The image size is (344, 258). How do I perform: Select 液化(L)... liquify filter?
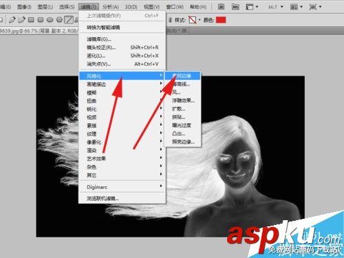[122, 56]
